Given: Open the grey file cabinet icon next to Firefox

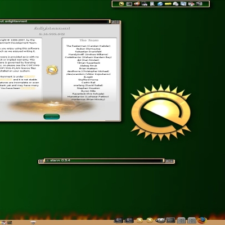Looking at the screenshot, I should point(192,220).
